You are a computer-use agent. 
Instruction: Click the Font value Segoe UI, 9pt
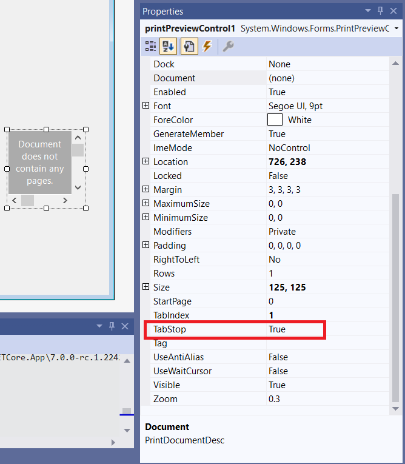click(x=295, y=106)
